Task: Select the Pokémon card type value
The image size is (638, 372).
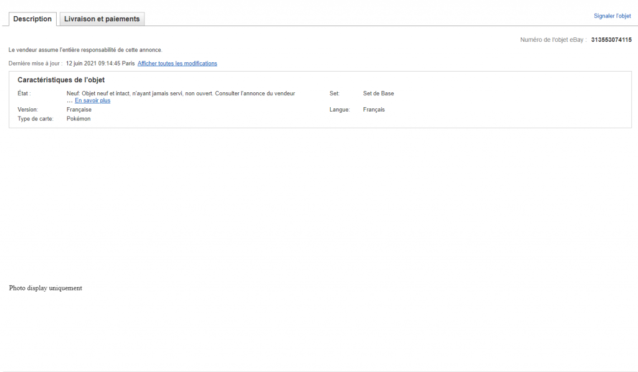Action: (79, 119)
